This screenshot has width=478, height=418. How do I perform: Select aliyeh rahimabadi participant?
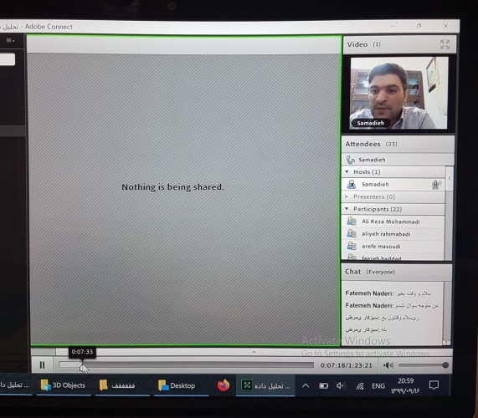393,234
